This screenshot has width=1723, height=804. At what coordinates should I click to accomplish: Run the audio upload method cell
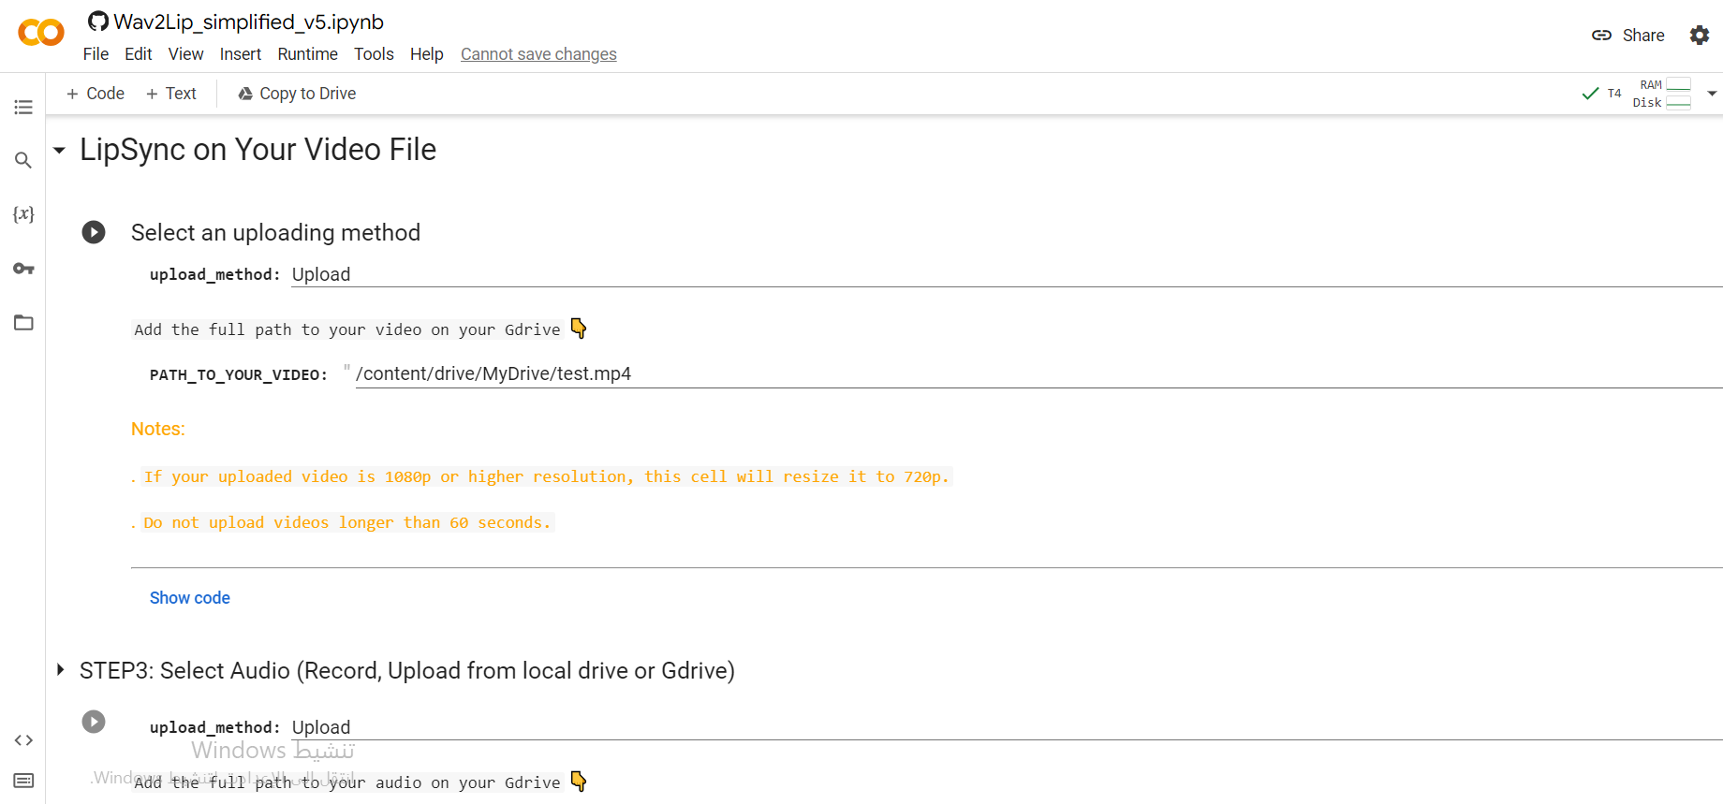94,722
